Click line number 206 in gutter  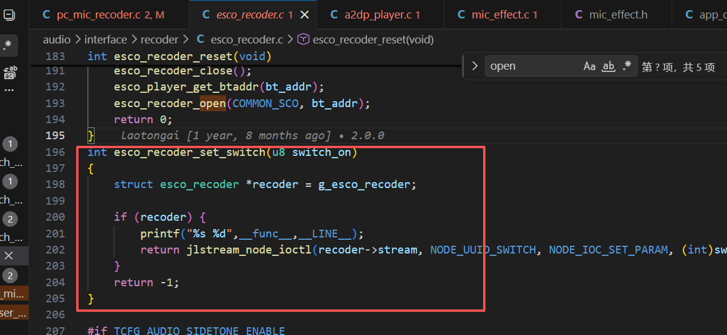55,315
